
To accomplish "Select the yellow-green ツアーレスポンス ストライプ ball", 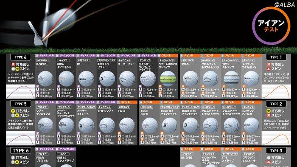I will click(168, 79).
